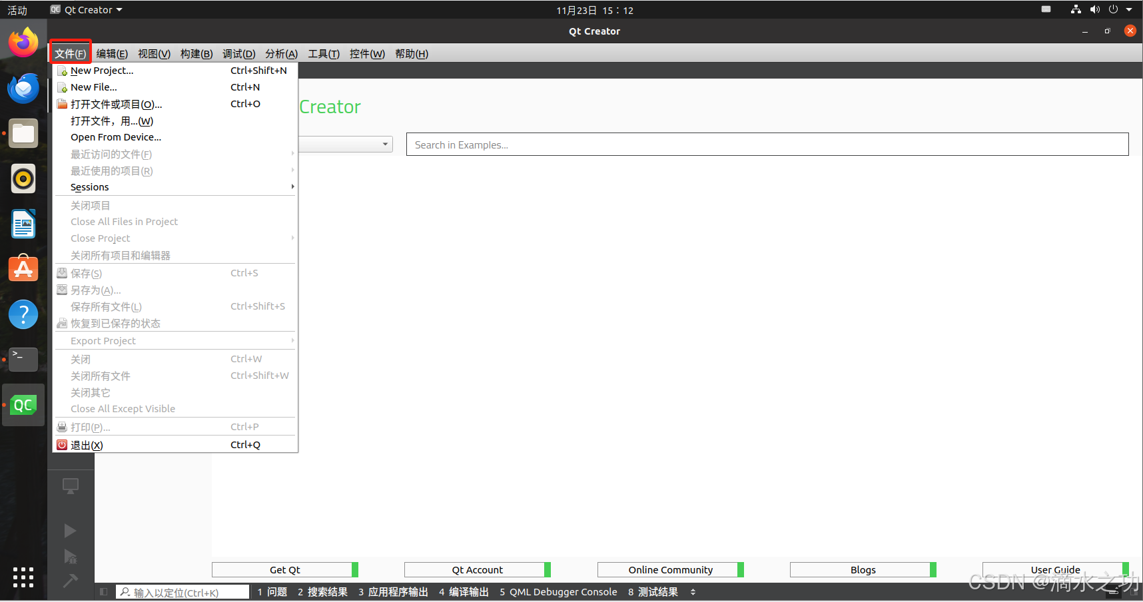1143x602 pixels.
Task: Focus Search in Examples field
Action: click(767, 145)
